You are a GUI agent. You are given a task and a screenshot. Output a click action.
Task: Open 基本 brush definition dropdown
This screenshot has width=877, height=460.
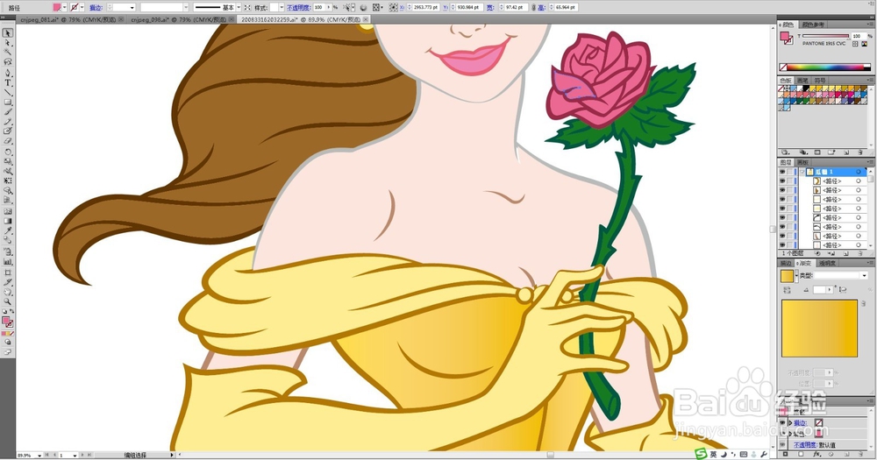[239, 7]
